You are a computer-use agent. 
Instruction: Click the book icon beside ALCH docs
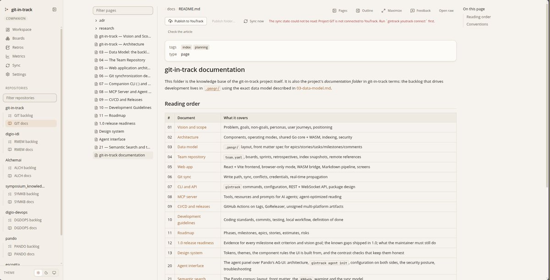point(10,176)
